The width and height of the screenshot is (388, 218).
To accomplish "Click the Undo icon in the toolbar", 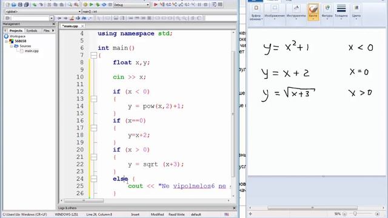I will [35, 5].
